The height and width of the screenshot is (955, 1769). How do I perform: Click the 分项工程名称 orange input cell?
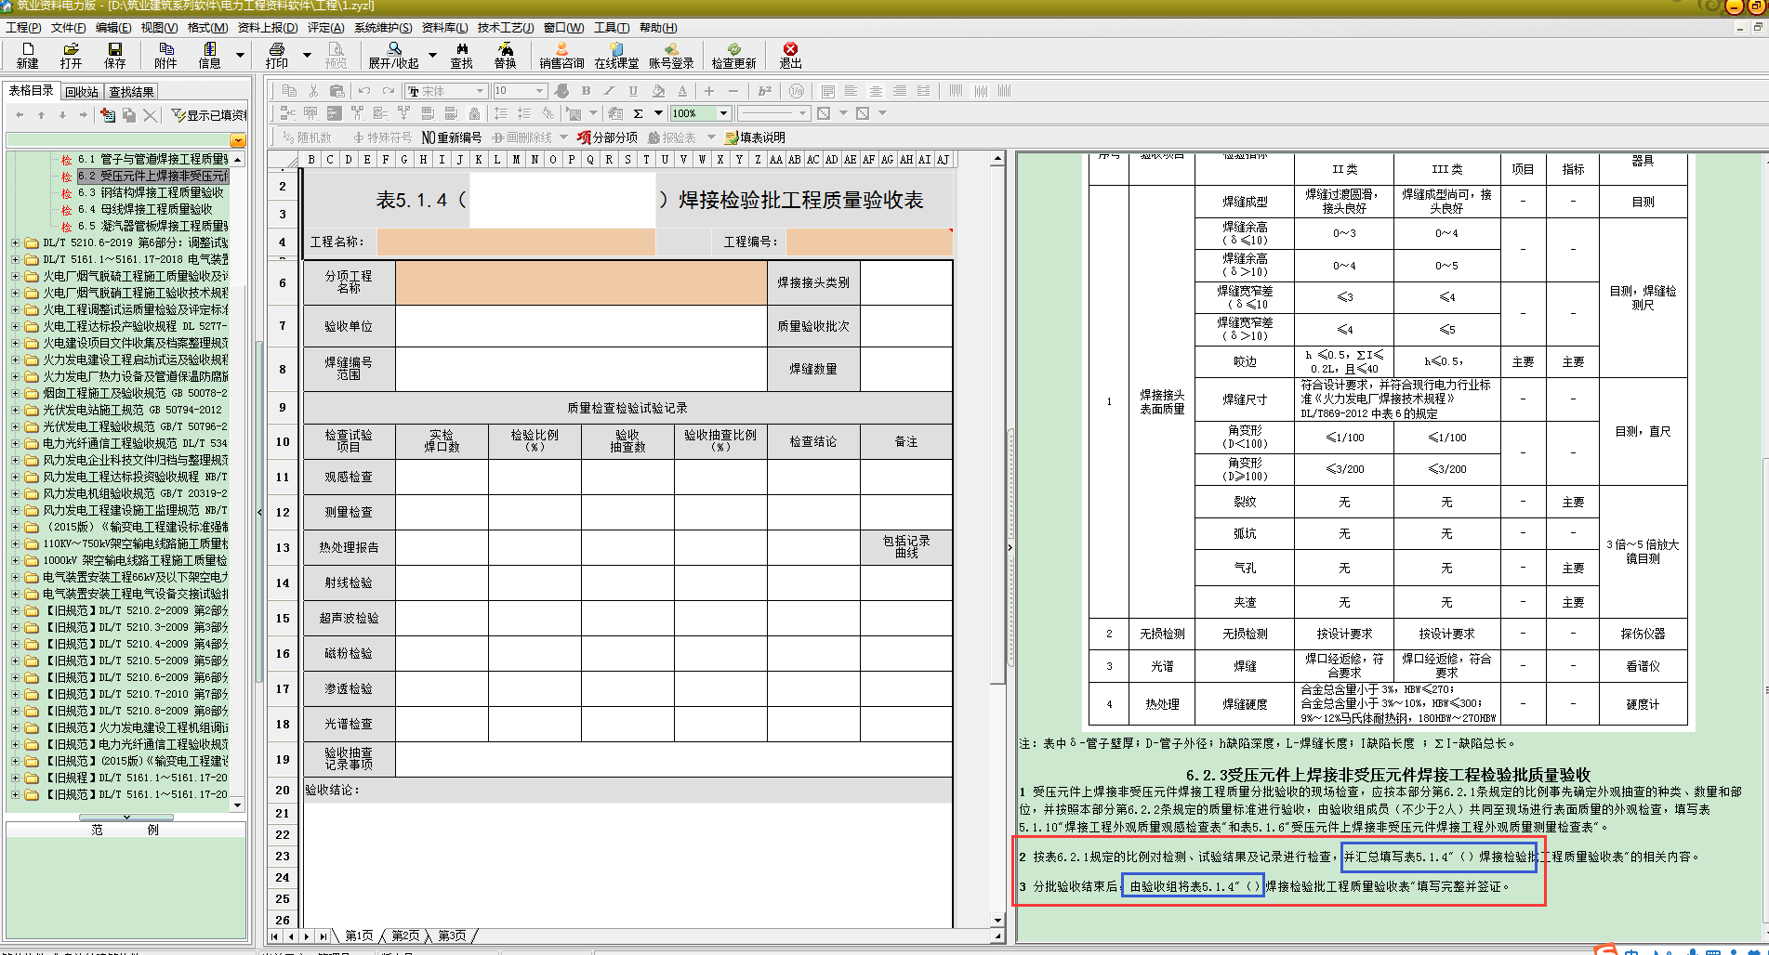click(x=581, y=282)
